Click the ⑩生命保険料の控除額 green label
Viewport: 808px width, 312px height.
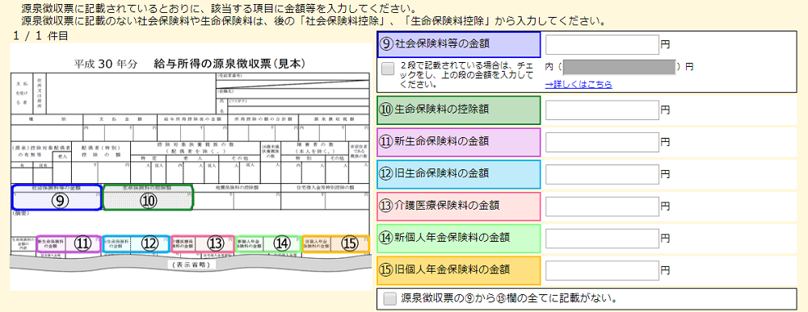(x=459, y=110)
